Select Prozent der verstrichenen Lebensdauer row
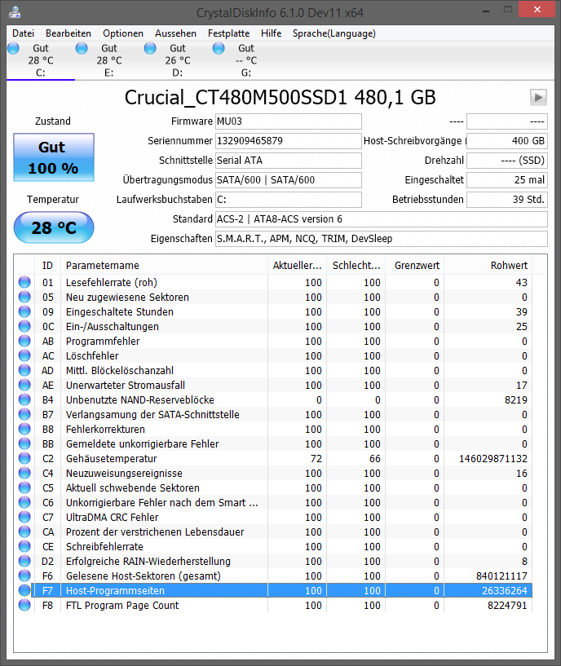The image size is (561, 666). [x=275, y=531]
